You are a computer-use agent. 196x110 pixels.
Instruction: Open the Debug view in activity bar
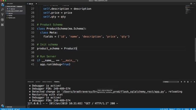[x=2, y=20]
